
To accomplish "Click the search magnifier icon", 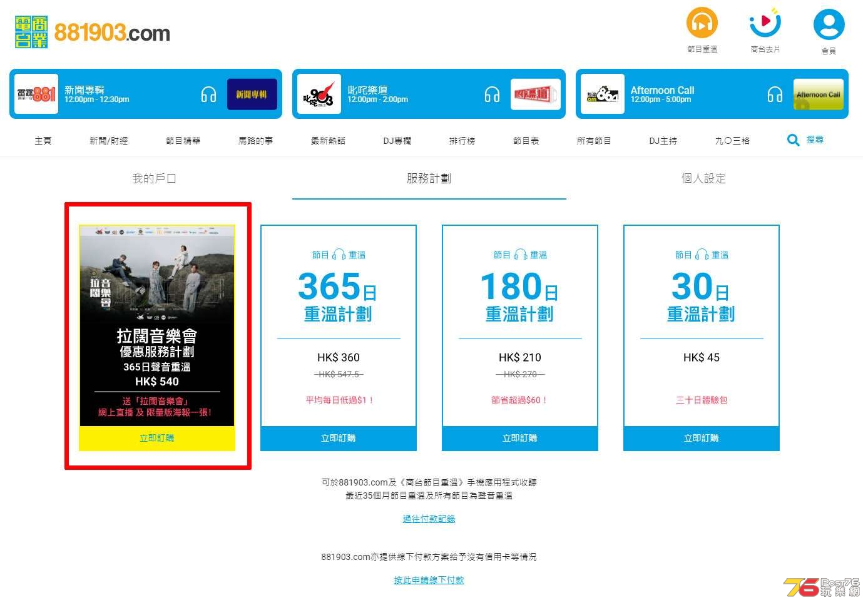I will coord(793,140).
